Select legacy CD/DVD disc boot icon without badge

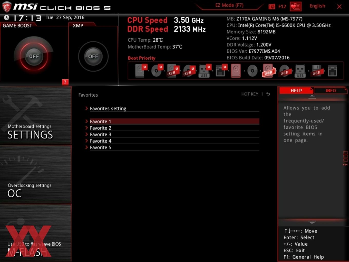(252, 71)
